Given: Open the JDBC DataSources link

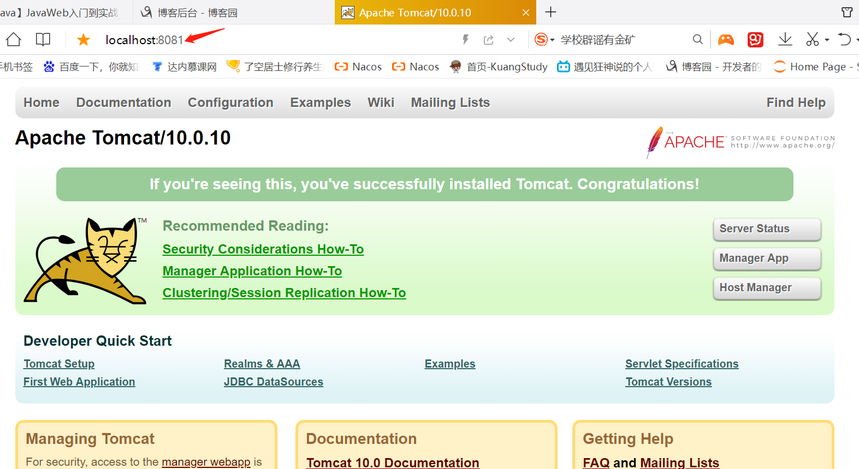Looking at the screenshot, I should (x=274, y=382).
